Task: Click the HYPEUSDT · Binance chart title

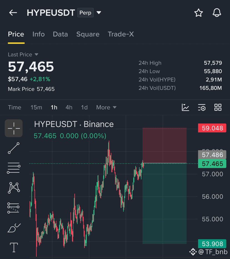Action: (x=74, y=124)
